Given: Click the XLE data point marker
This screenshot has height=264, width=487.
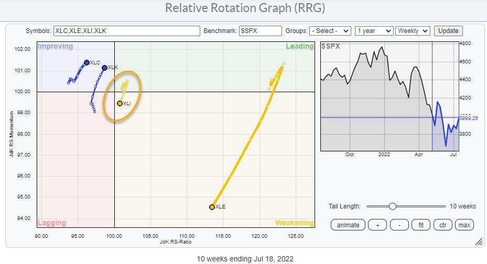Looking at the screenshot, I should (212, 207).
